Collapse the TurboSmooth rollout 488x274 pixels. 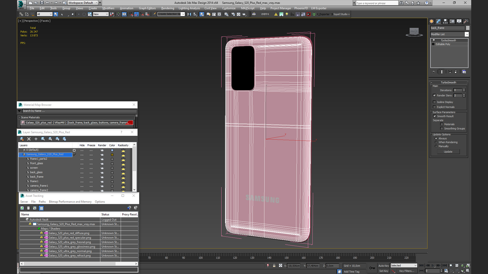431,82
